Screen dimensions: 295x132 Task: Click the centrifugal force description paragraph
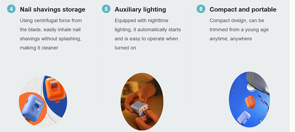point(51,34)
